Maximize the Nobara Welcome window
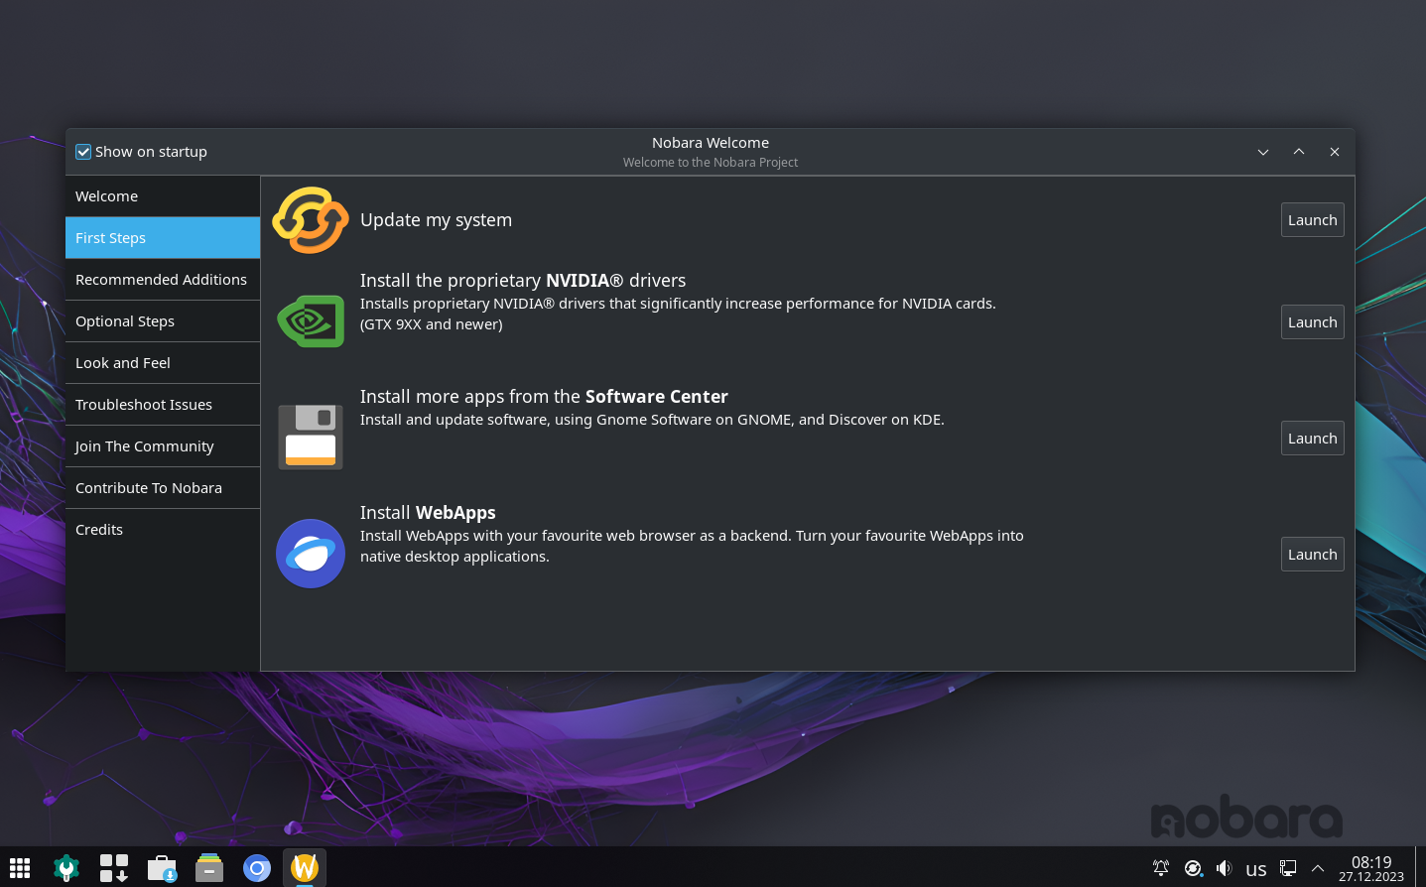Screen dimensions: 1426x887 (x=1299, y=152)
